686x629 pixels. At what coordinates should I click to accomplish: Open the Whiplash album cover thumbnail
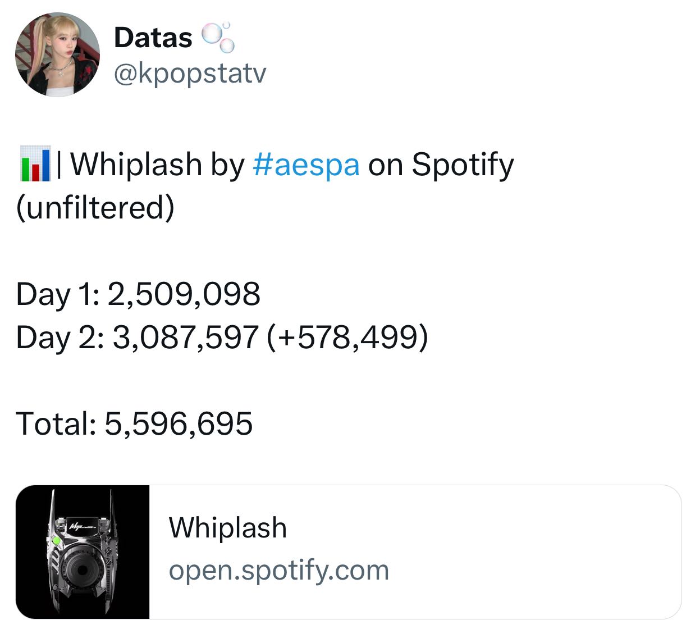[x=83, y=552]
